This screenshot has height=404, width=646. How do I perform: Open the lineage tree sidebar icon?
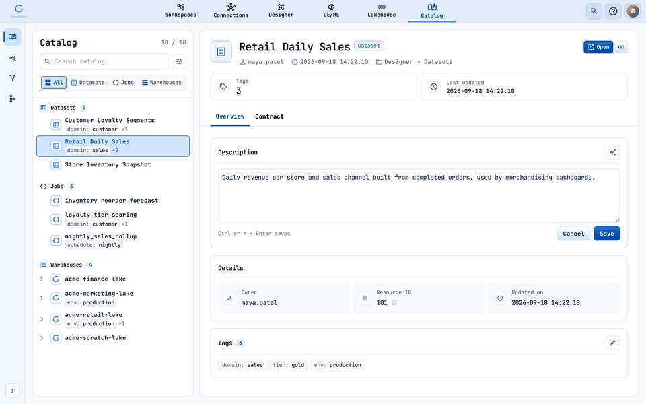pyautogui.click(x=12, y=98)
